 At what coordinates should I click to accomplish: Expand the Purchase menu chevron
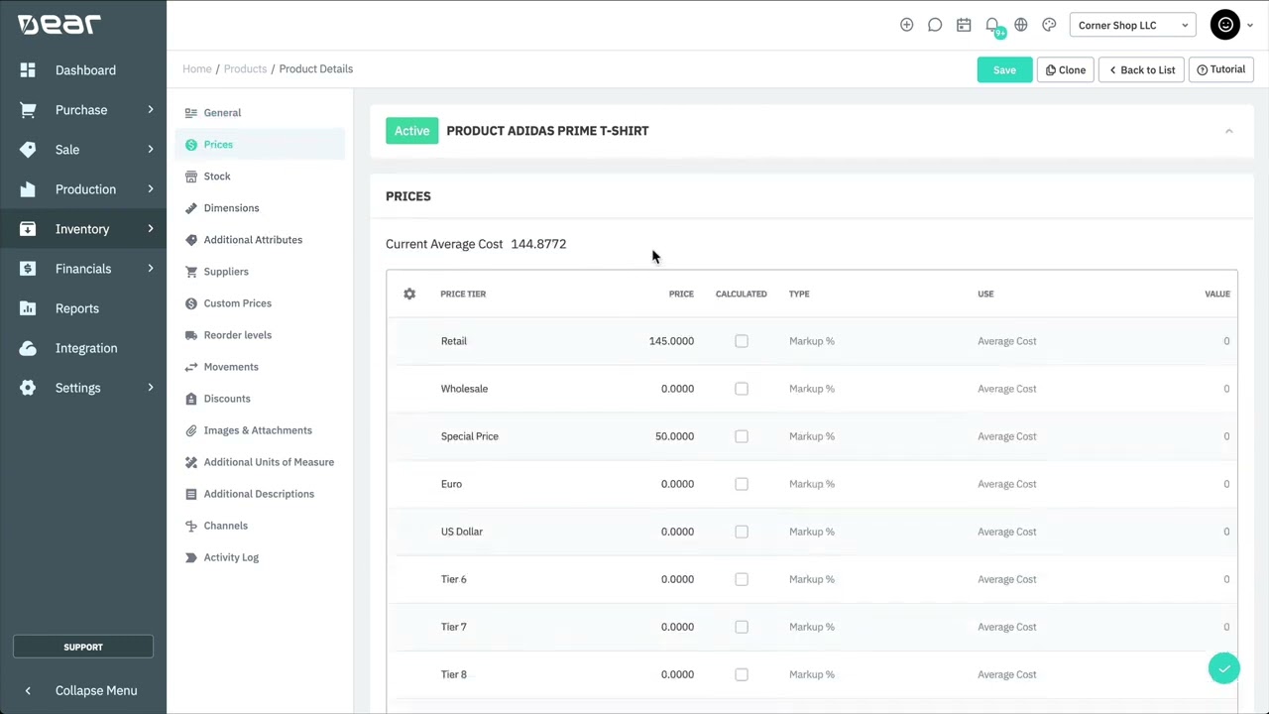(151, 110)
